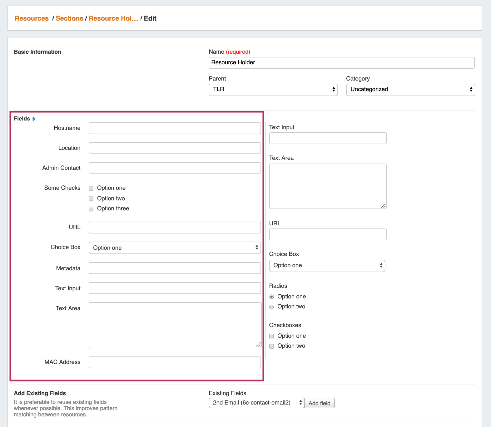
Task: Expand the Fields blue arrow icon
Action: tap(34, 119)
